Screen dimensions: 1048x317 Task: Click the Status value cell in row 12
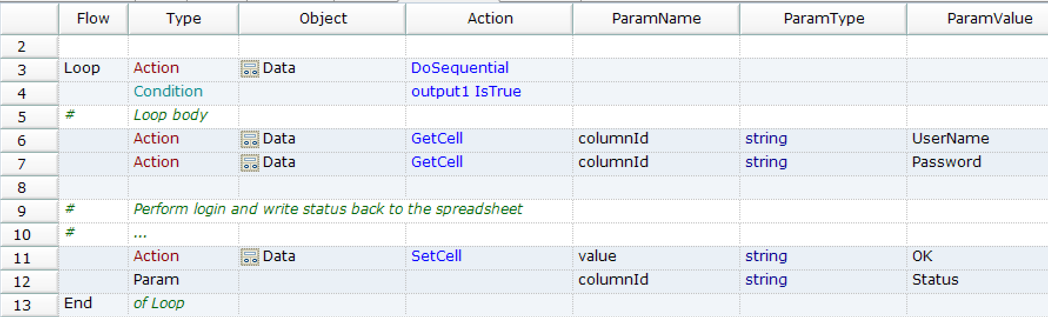pyautogui.click(x=935, y=280)
